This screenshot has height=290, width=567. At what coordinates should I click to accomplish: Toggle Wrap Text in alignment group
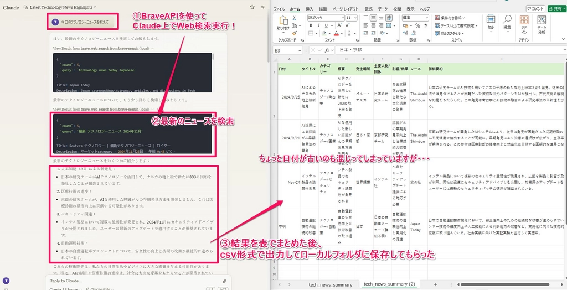click(389, 18)
